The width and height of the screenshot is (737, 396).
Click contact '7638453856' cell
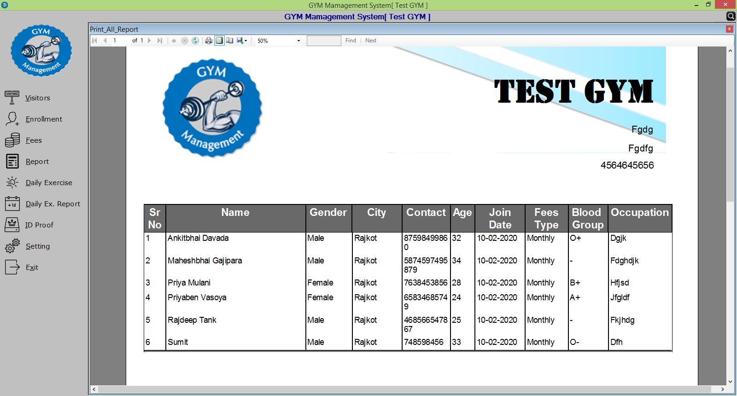coord(426,283)
